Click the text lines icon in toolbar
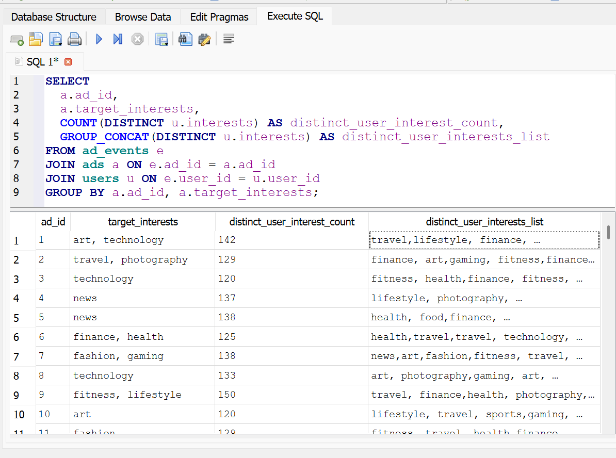 [x=229, y=39]
